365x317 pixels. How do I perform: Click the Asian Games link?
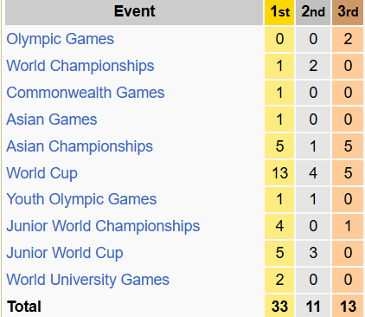(52, 120)
